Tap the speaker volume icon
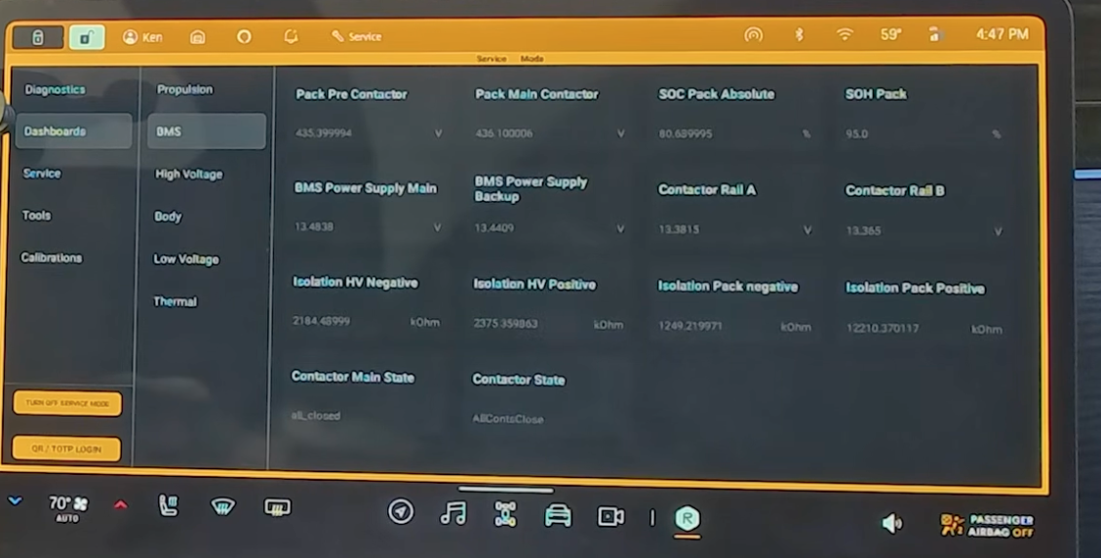The width and height of the screenshot is (1101, 558). (x=891, y=523)
